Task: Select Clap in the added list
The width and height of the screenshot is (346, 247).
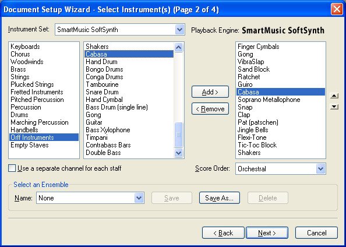Action: coord(281,115)
